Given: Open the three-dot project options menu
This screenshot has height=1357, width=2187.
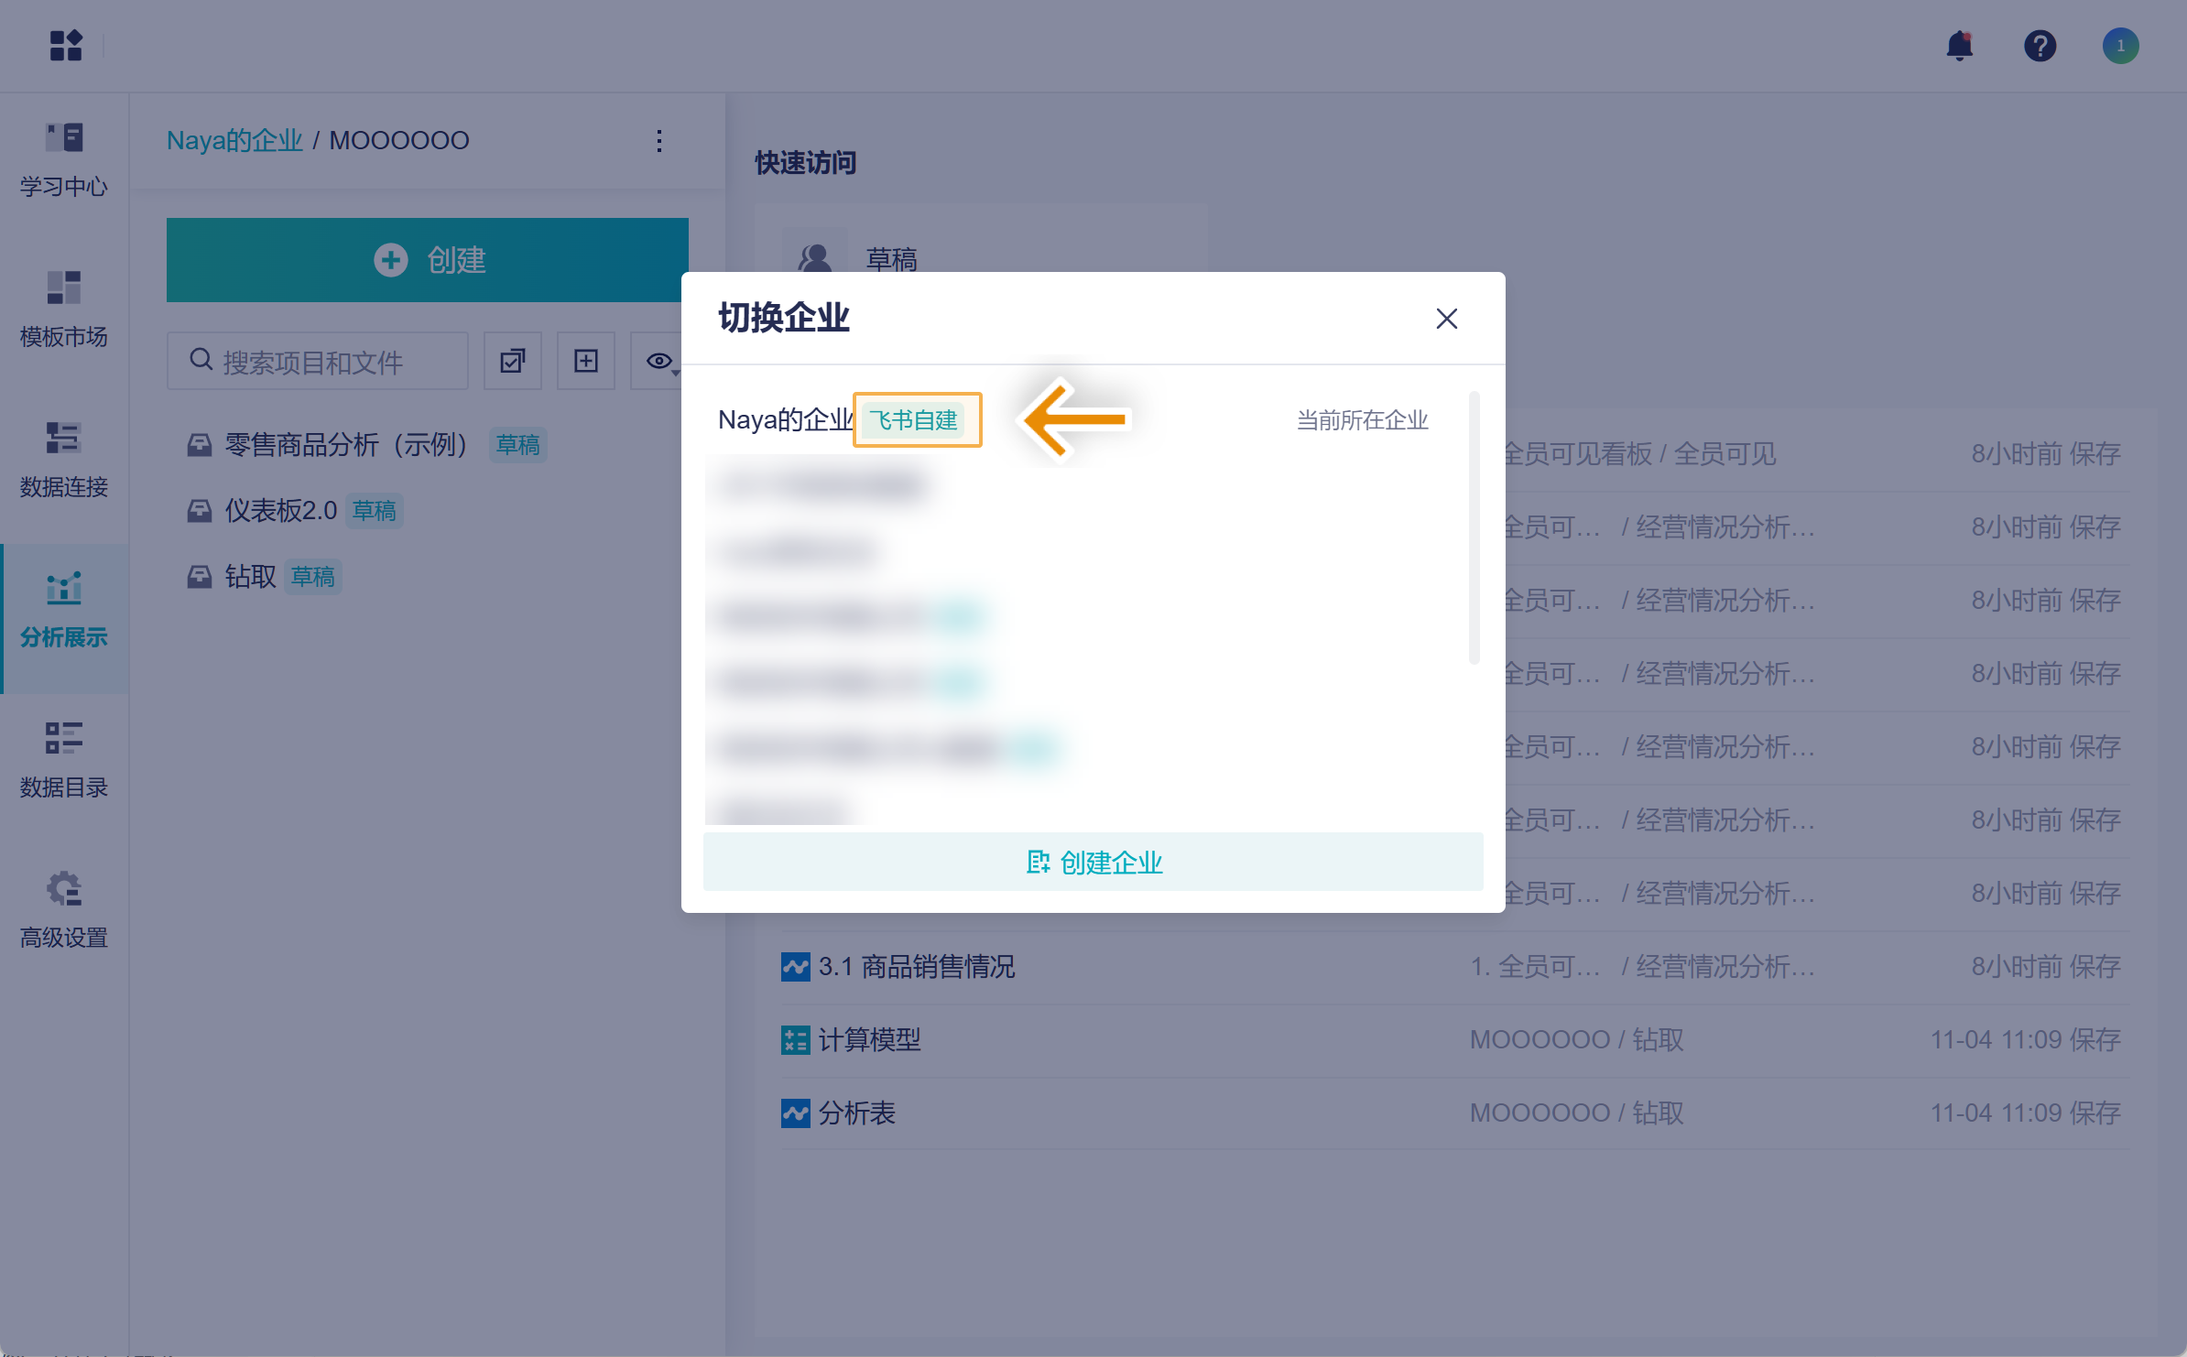Looking at the screenshot, I should [x=659, y=140].
